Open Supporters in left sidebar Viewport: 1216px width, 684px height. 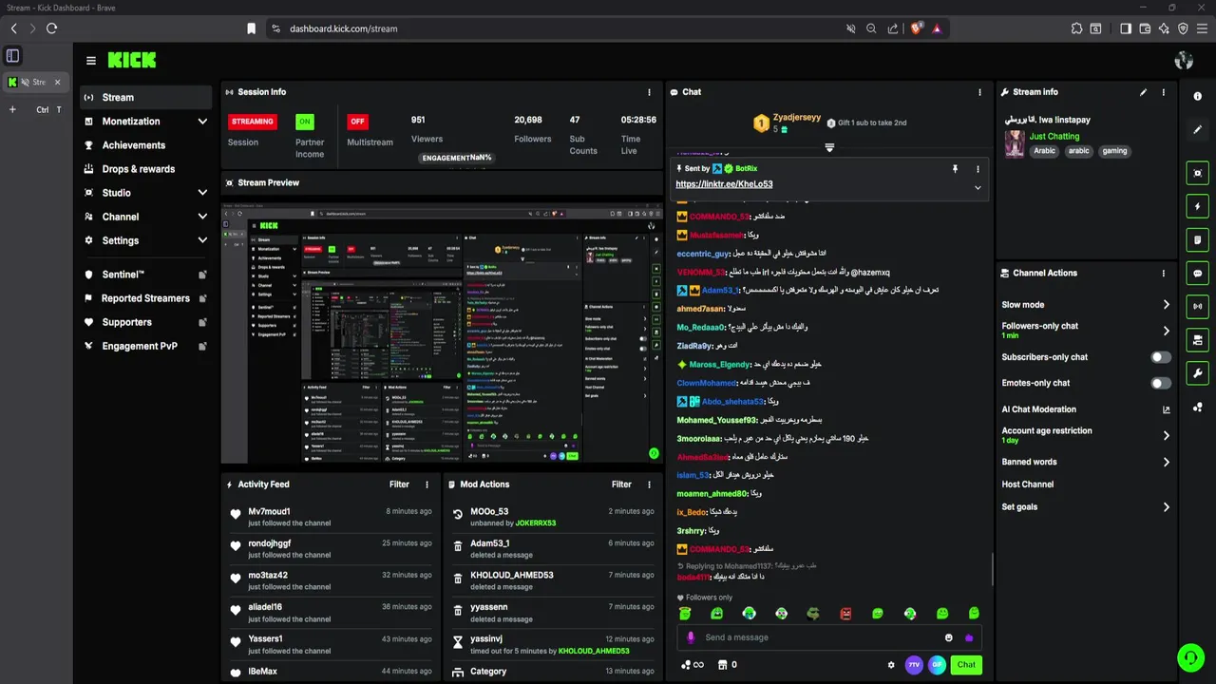click(145, 322)
